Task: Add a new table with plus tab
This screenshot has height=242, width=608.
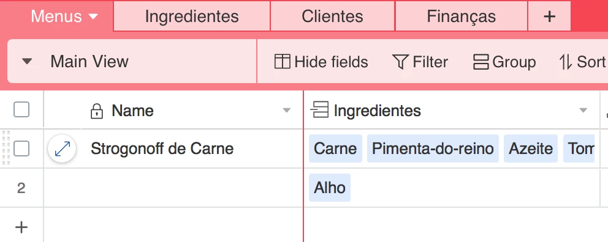Action: (549, 16)
